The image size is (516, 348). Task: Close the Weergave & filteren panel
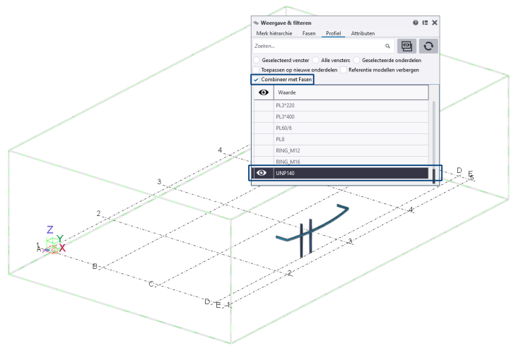point(435,23)
